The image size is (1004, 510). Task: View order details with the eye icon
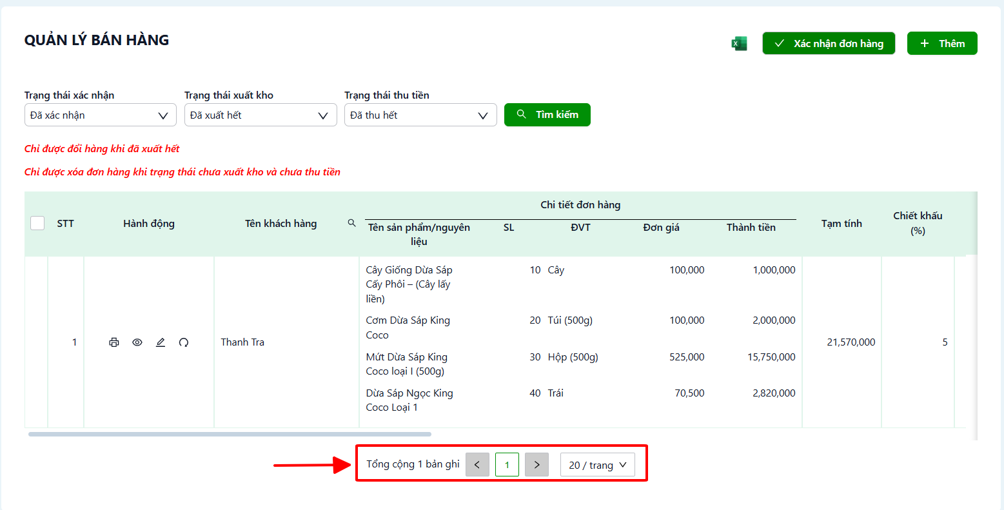tap(137, 342)
